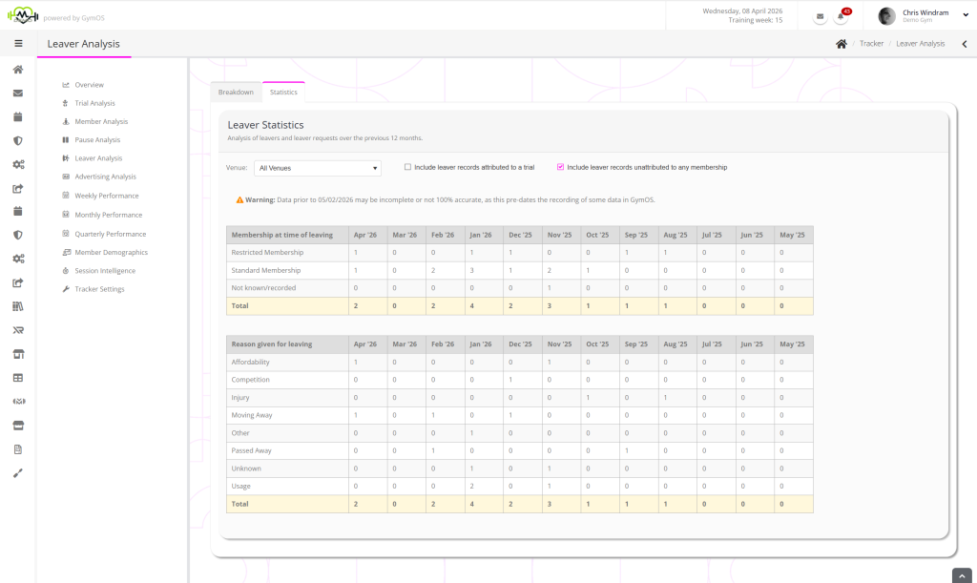Enable leaver records attributed to a trial
Image resolution: width=977 pixels, height=583 pixels.
coord(407,167)
